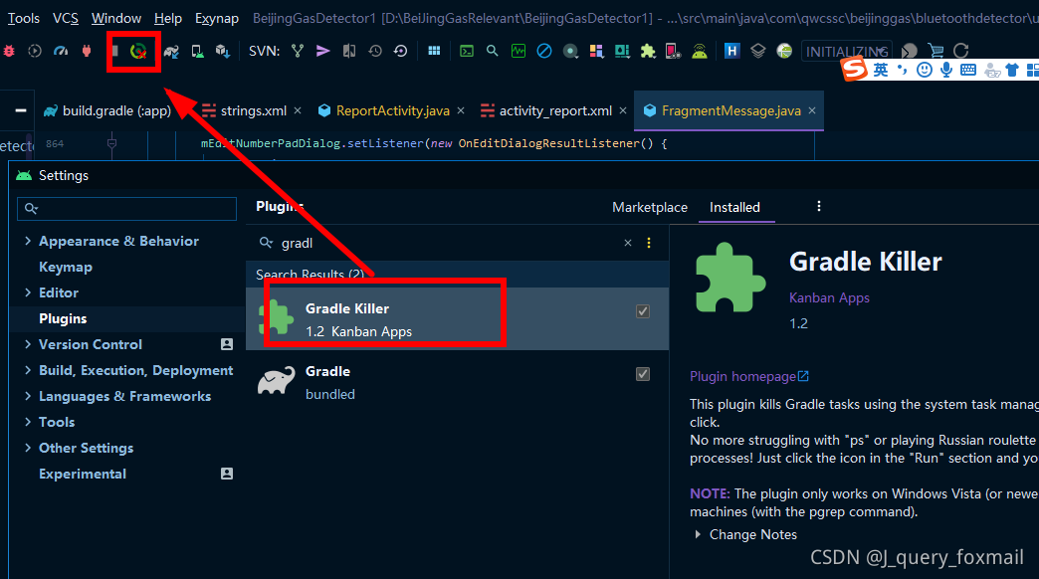Click the colorful layout blocks toolbar icon
This screenshot has width=1039, height=579.
click(x=596, y=51)
